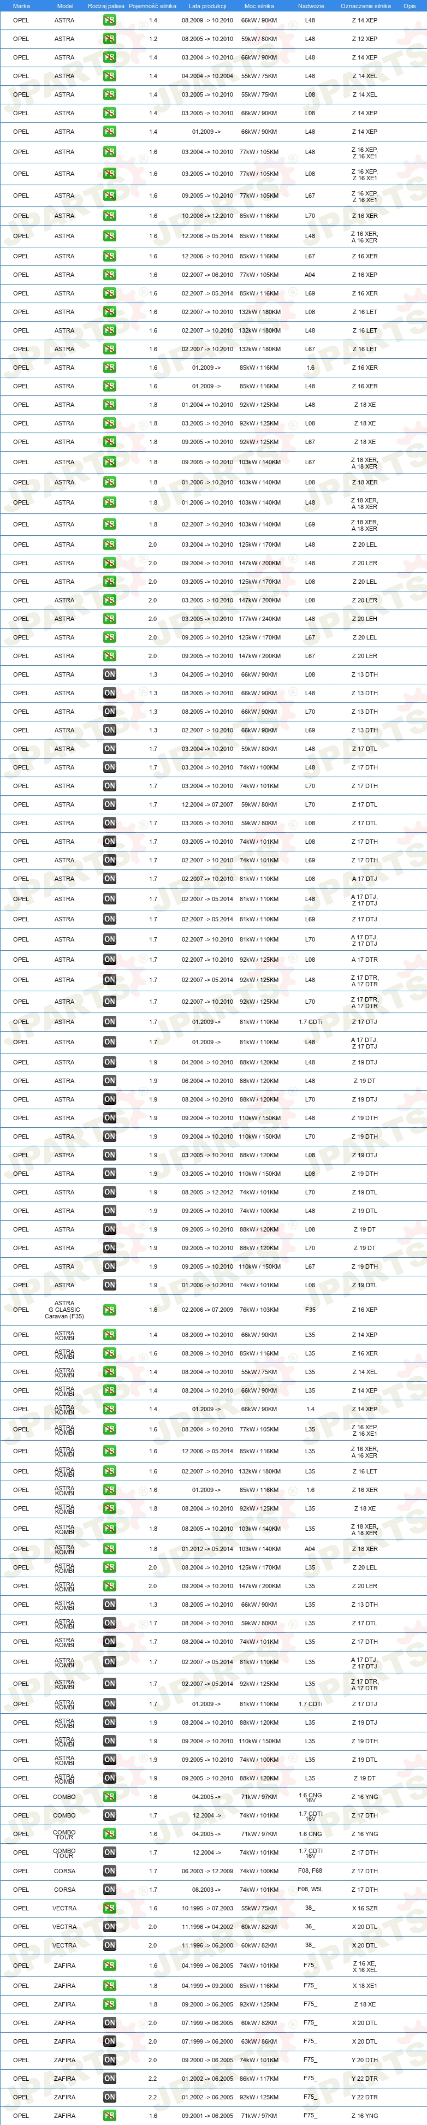
Task: Click diesel ON icon in VECTRA 11.1996 -> 06.2000 row
Action: point(109,1945)
